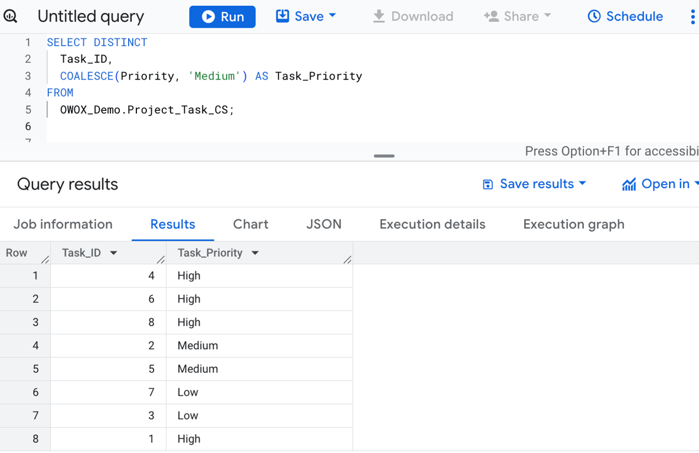
Task: Click line number 6 in editor gutter
Action: pyautogui.click(x=28, y=126)
